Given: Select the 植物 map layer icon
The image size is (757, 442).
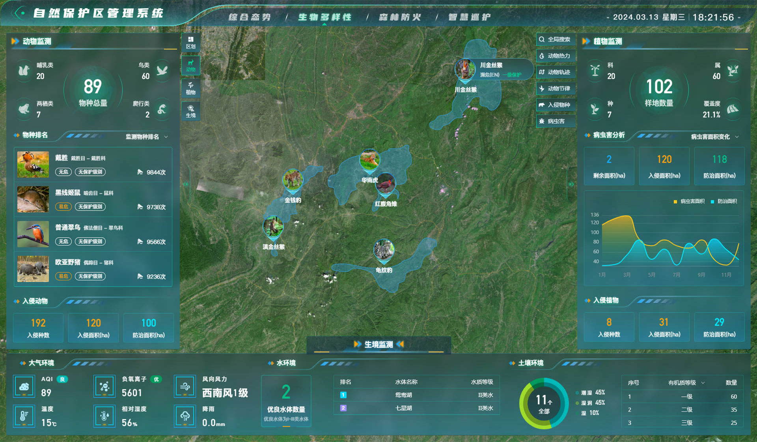Looking at the screenshot, I should click(x=191, y=88).
